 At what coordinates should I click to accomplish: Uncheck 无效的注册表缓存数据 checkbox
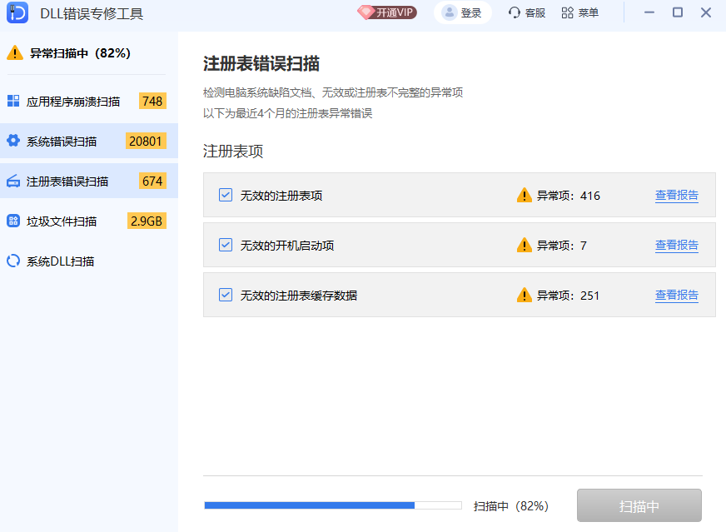(225, 295)
